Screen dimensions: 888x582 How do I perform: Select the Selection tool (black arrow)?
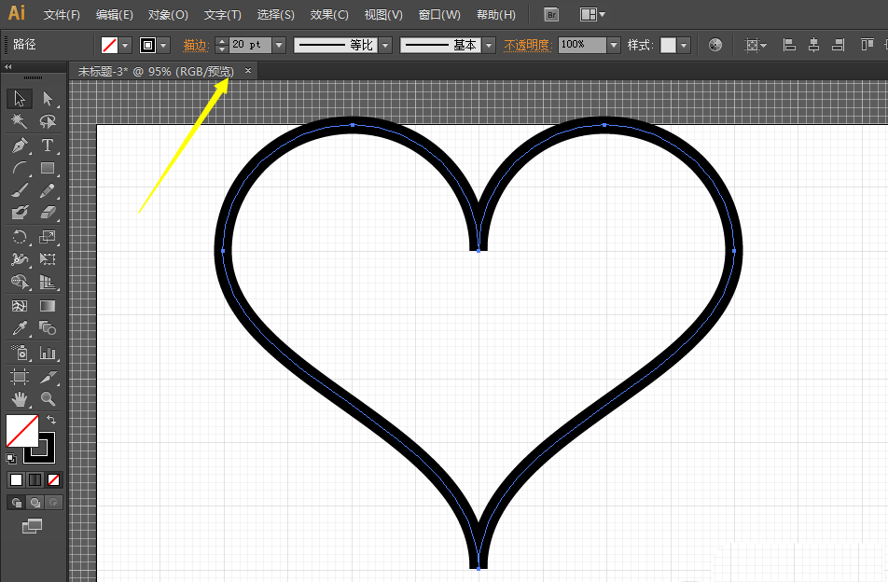(20, 99)
